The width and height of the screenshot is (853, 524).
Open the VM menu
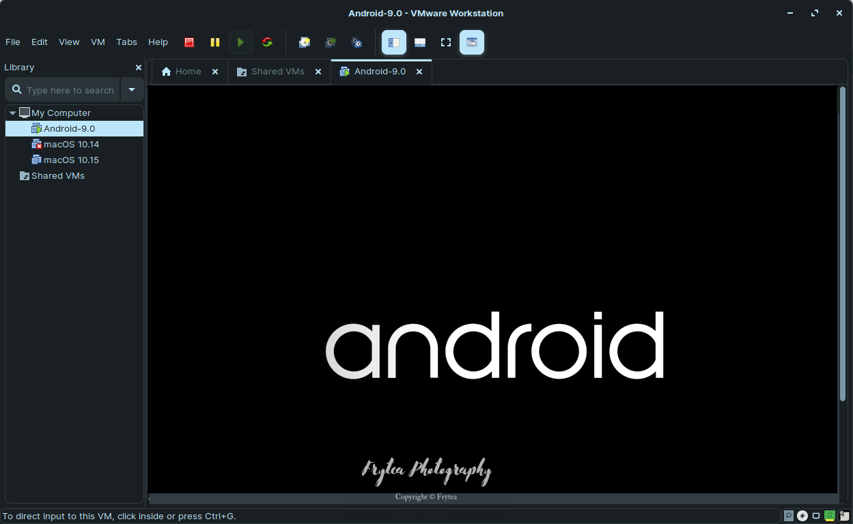(98, 42)
